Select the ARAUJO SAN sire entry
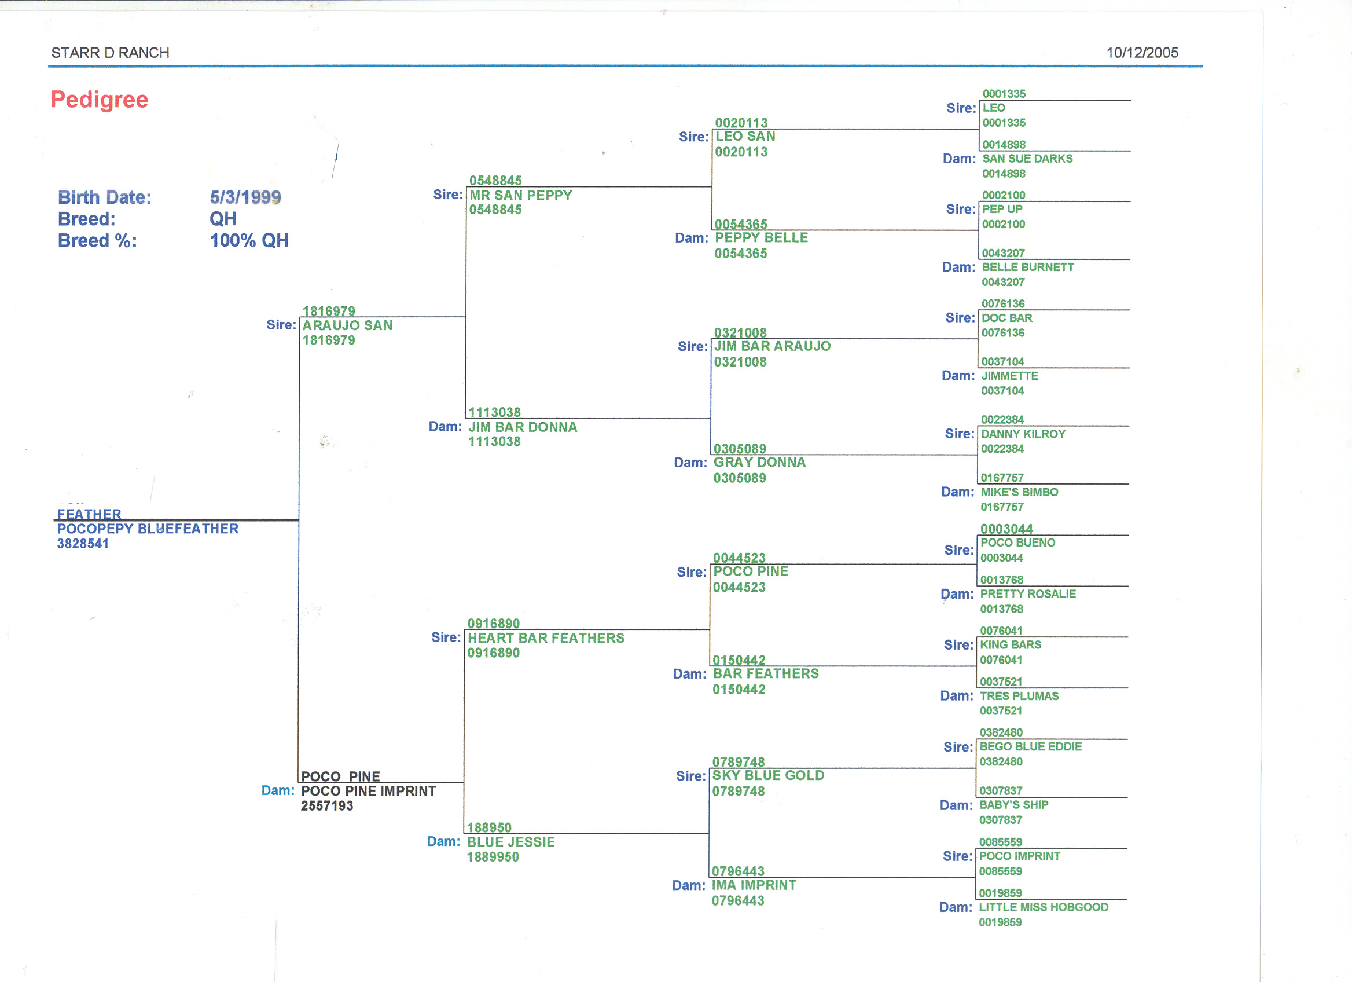 click(x=347, y=325)
